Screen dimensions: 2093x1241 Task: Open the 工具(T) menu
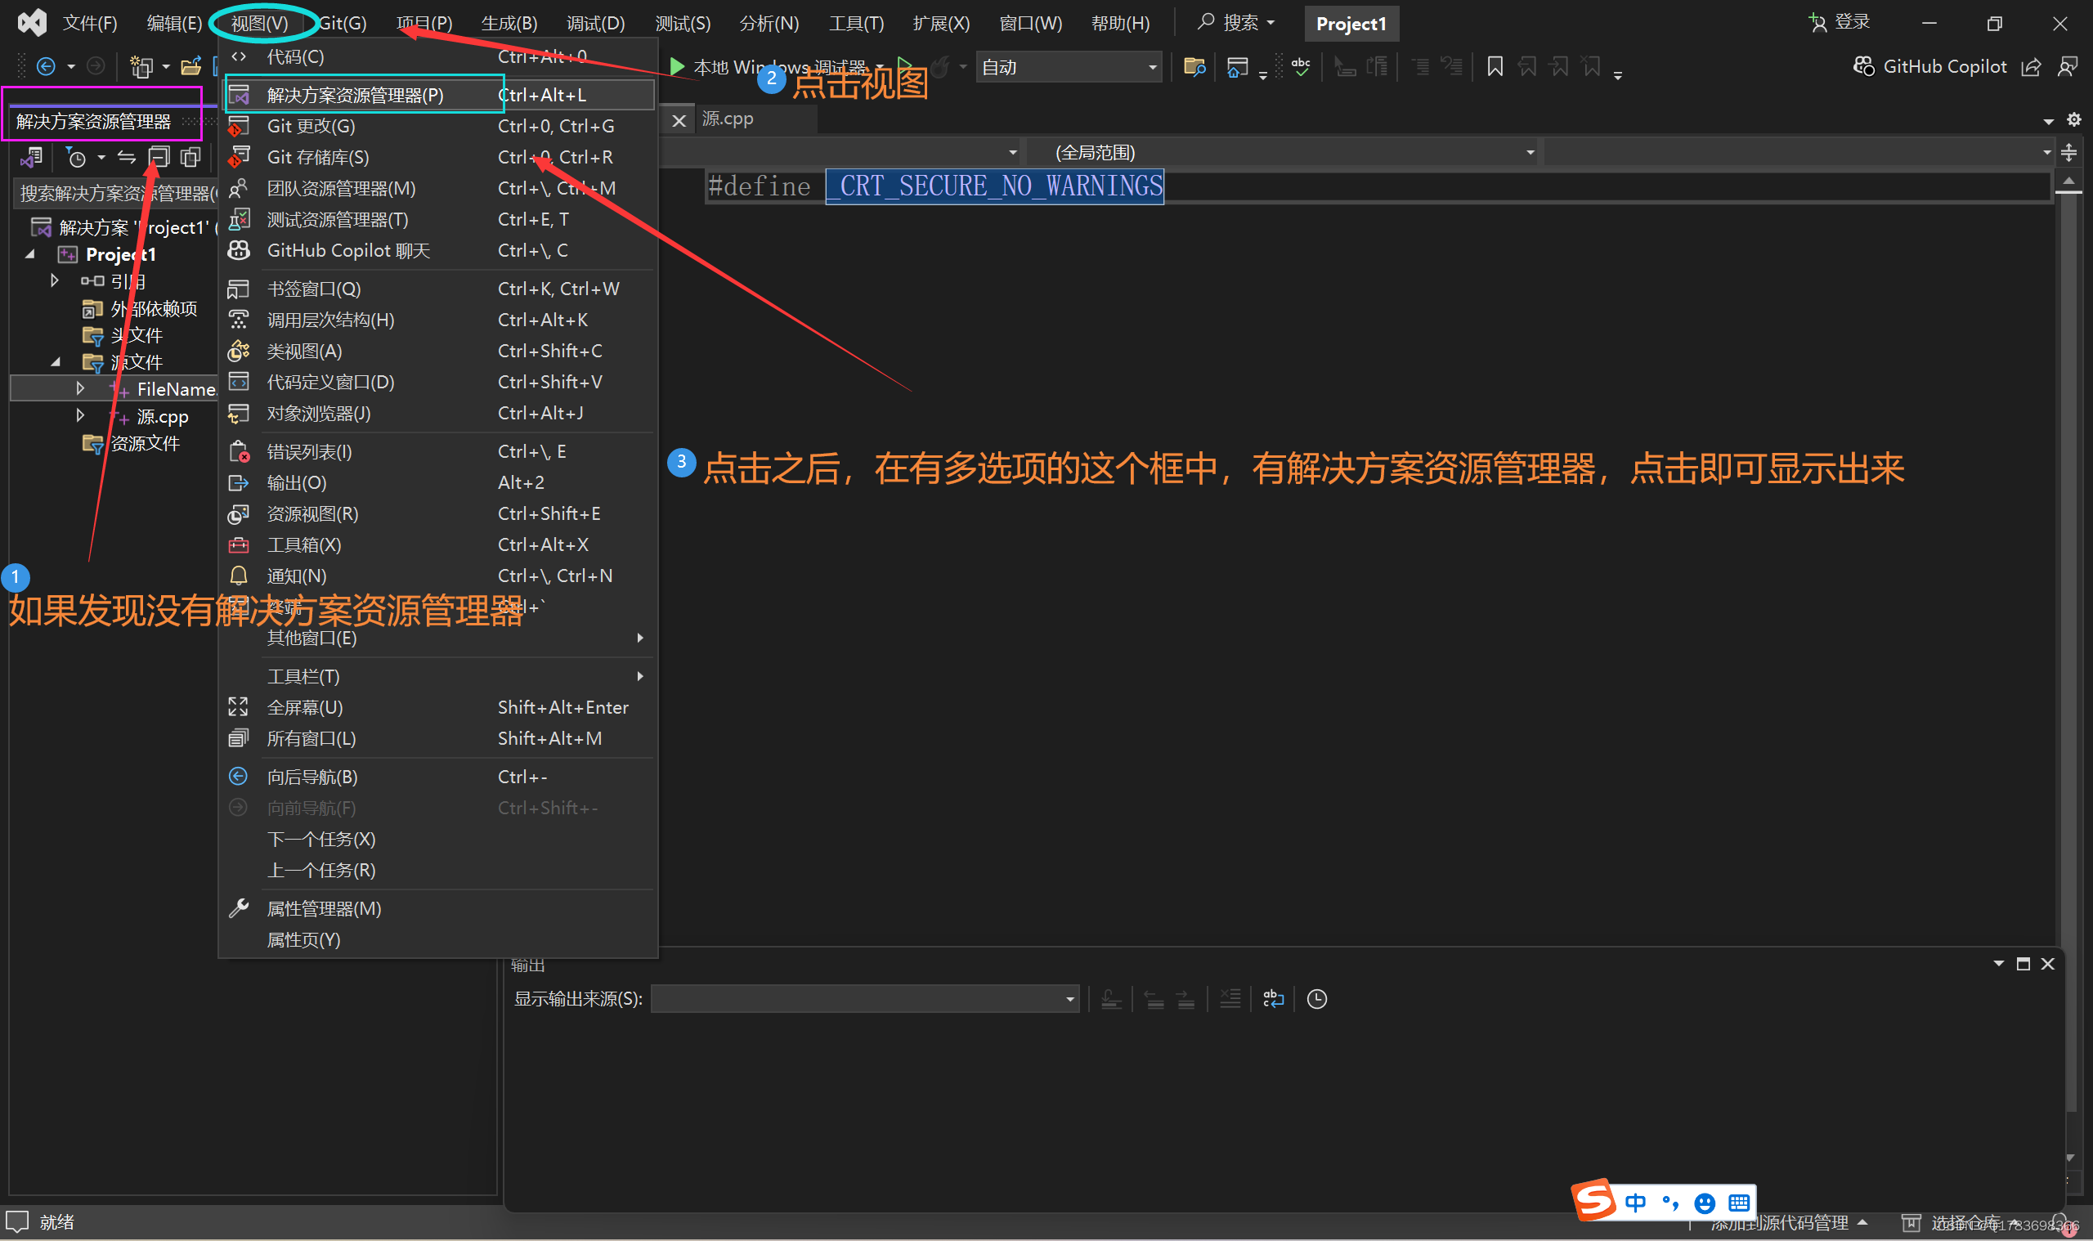856,23
